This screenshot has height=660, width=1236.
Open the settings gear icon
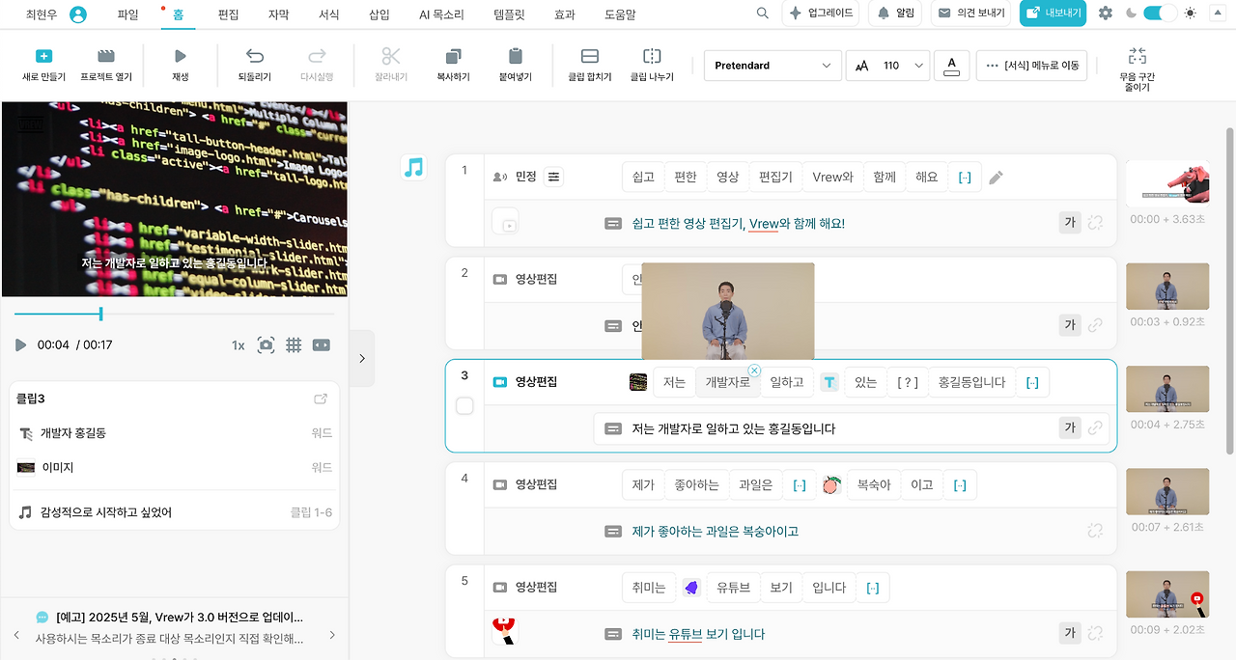click(1106, 14)
